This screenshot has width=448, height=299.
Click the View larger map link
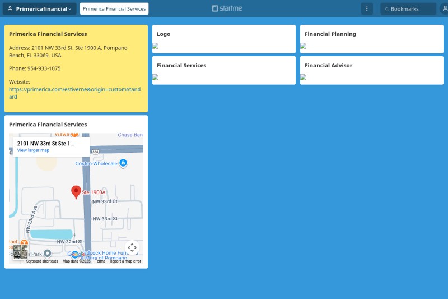(x=33, y=150)
